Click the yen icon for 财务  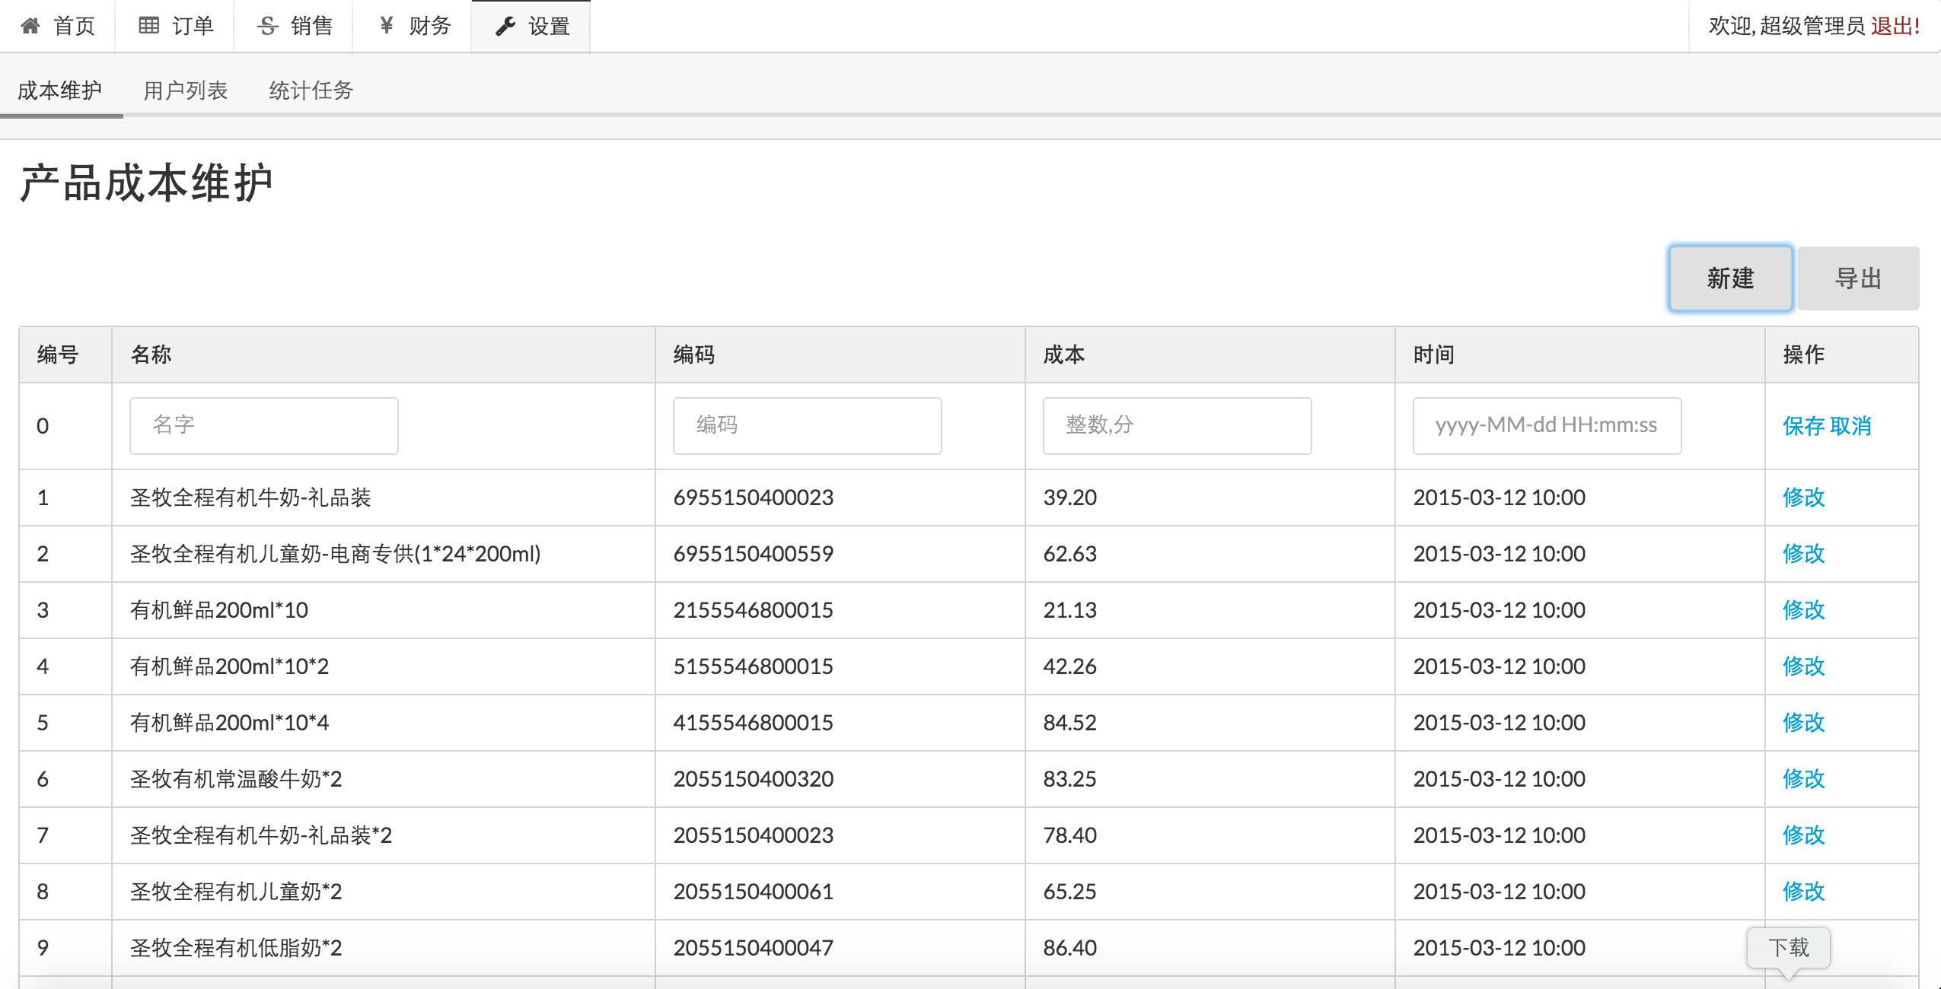pyautogui.click(x=386, y=27)
